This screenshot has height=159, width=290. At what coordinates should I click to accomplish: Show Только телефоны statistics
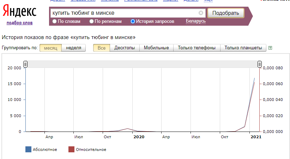point(197,48)
